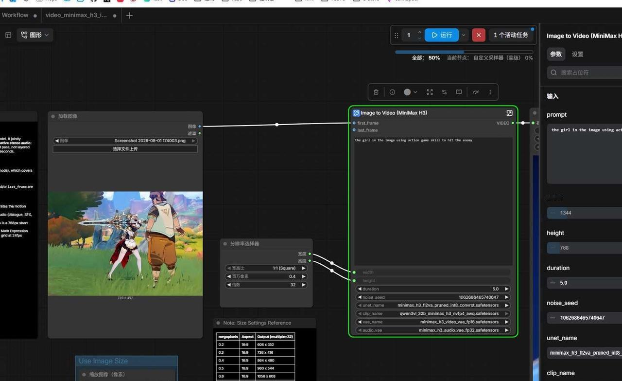
Task: Increase 百万像素 with the right arrow
Action: [x=304, y=276]
